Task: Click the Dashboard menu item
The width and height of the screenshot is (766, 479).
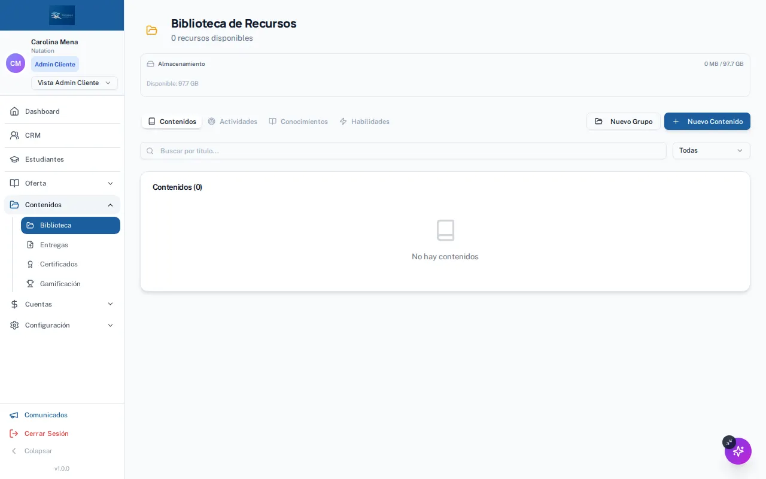Action: tap(62, 111)
